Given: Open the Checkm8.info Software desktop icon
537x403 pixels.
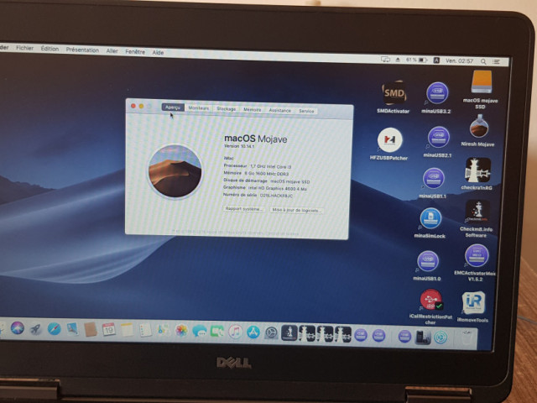Looking at the screenshot, I should coord(477,212).
